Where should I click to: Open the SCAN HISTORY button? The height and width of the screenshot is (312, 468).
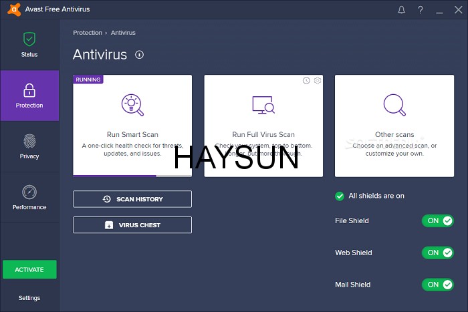[x=132, y=199]
